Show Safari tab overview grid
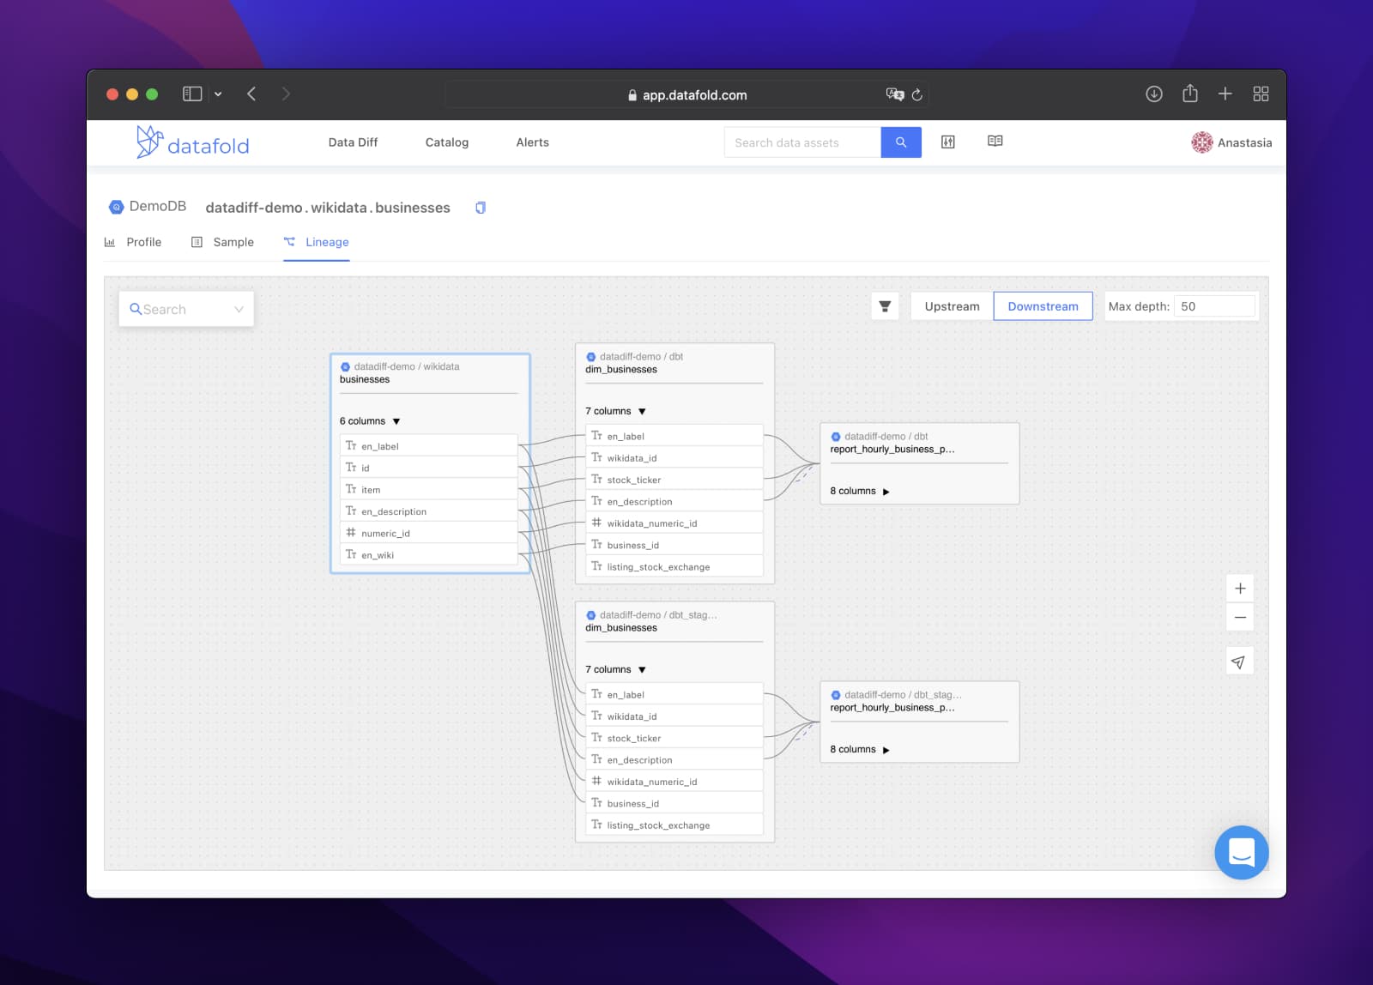 pos(1261,94)
